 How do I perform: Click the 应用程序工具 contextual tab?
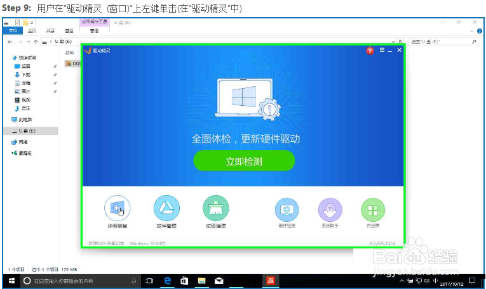tap(94, 22)
